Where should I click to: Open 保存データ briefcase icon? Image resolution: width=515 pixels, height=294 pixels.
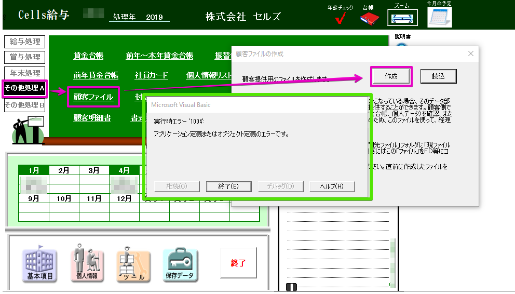[181, 265]
